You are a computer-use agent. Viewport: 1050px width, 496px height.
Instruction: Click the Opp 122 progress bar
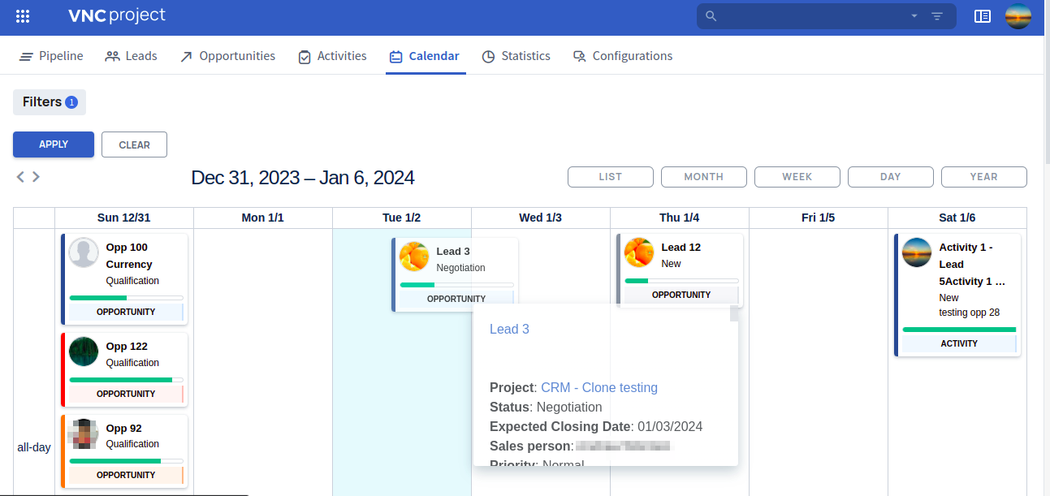click(126, 380)
